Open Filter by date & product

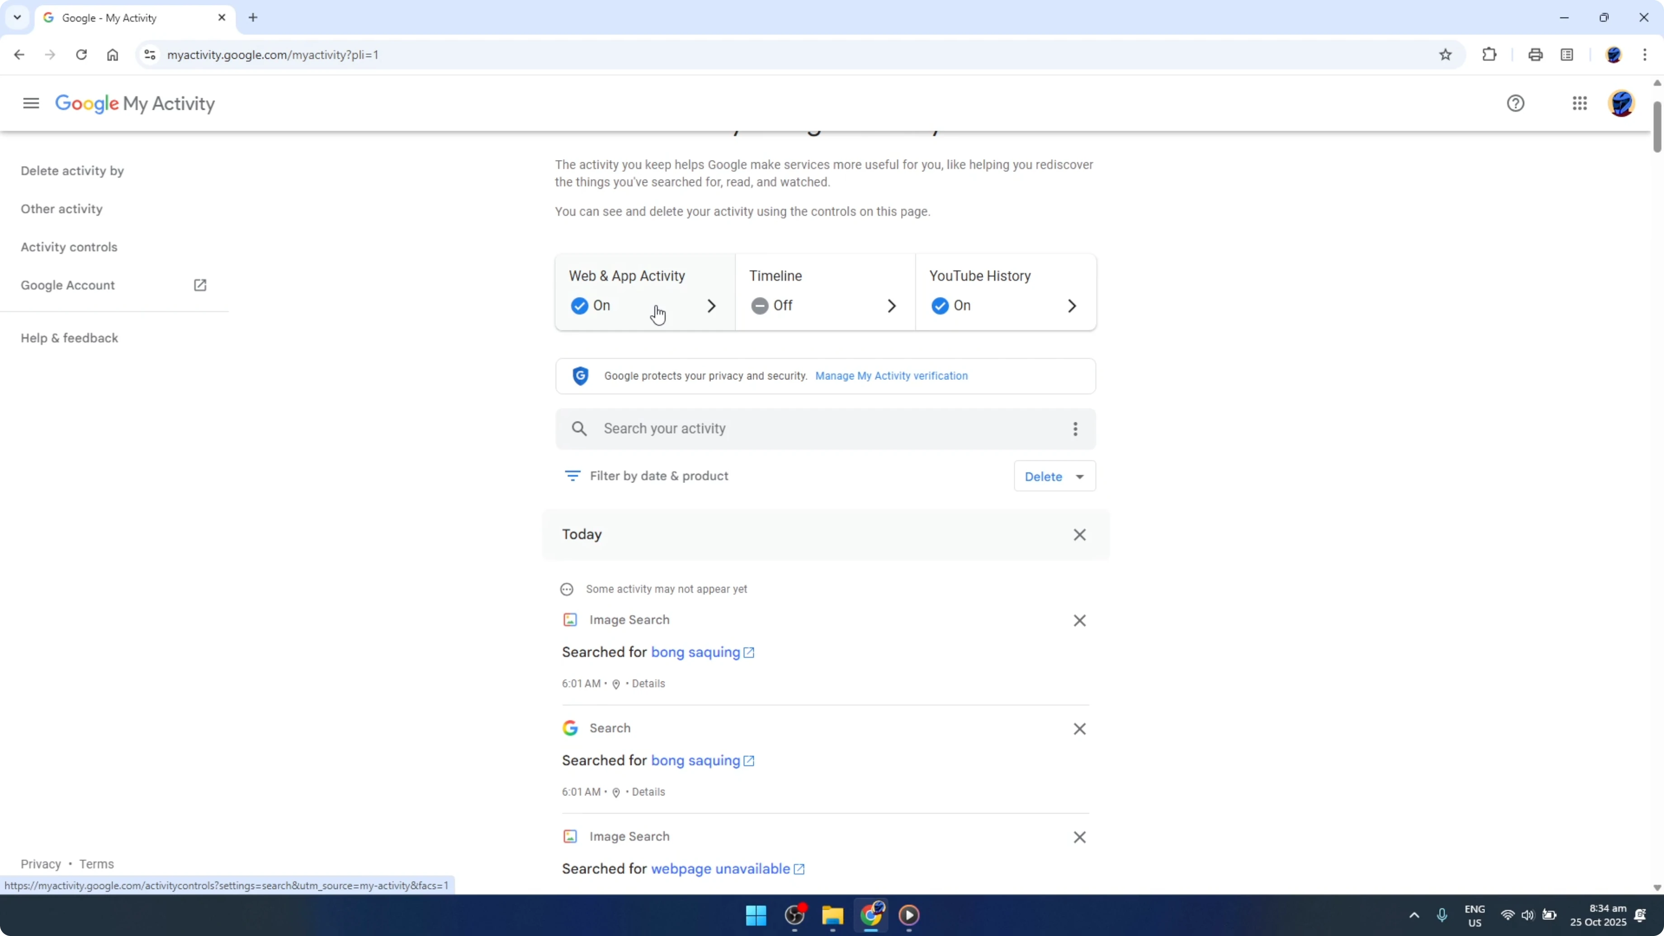click(646, 476)
